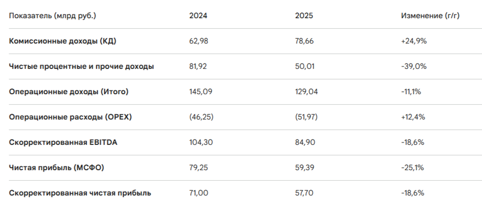Select the 104,30 EBITDA value
This screenshot has height=205, width=482.
(201, 142)
